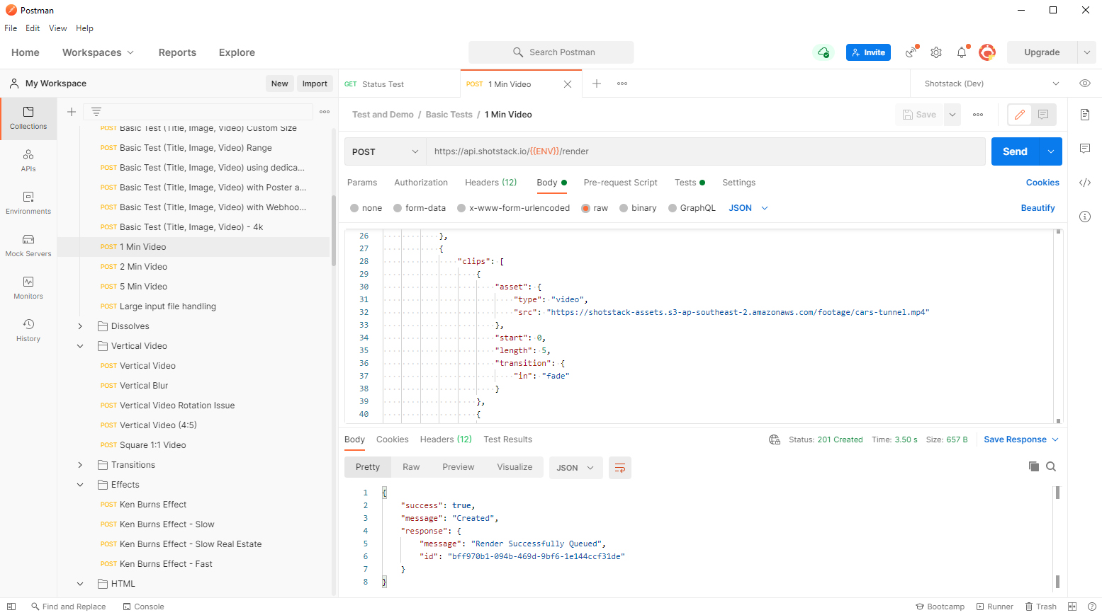This screenshot has width=1102, height=615.
Task: Open Find and Replace
Action: pos(69,607)
